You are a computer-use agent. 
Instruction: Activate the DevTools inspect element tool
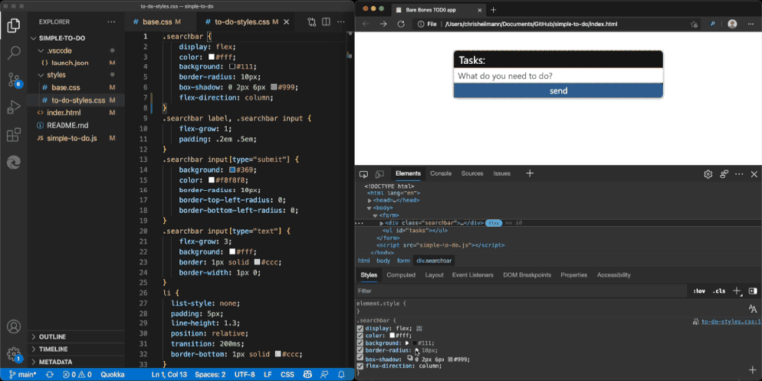point(363,174)
